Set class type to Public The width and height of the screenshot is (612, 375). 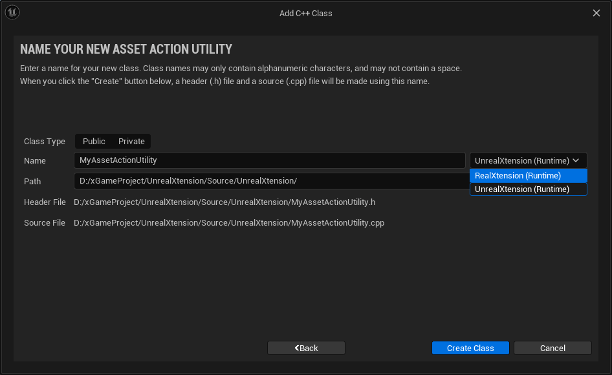94,141
